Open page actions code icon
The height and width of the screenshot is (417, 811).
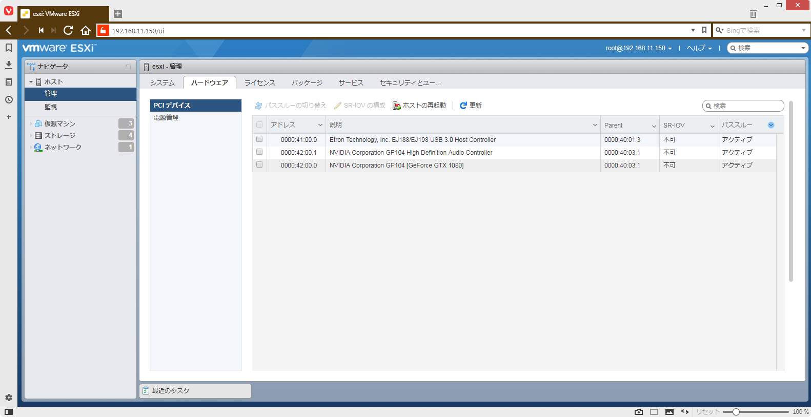685,411
